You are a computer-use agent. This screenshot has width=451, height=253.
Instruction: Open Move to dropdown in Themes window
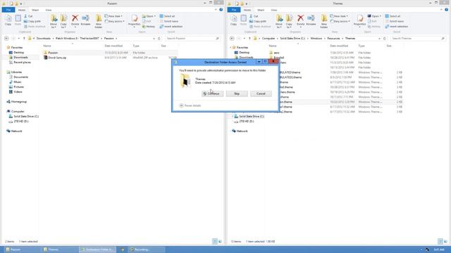coord(279,21)
